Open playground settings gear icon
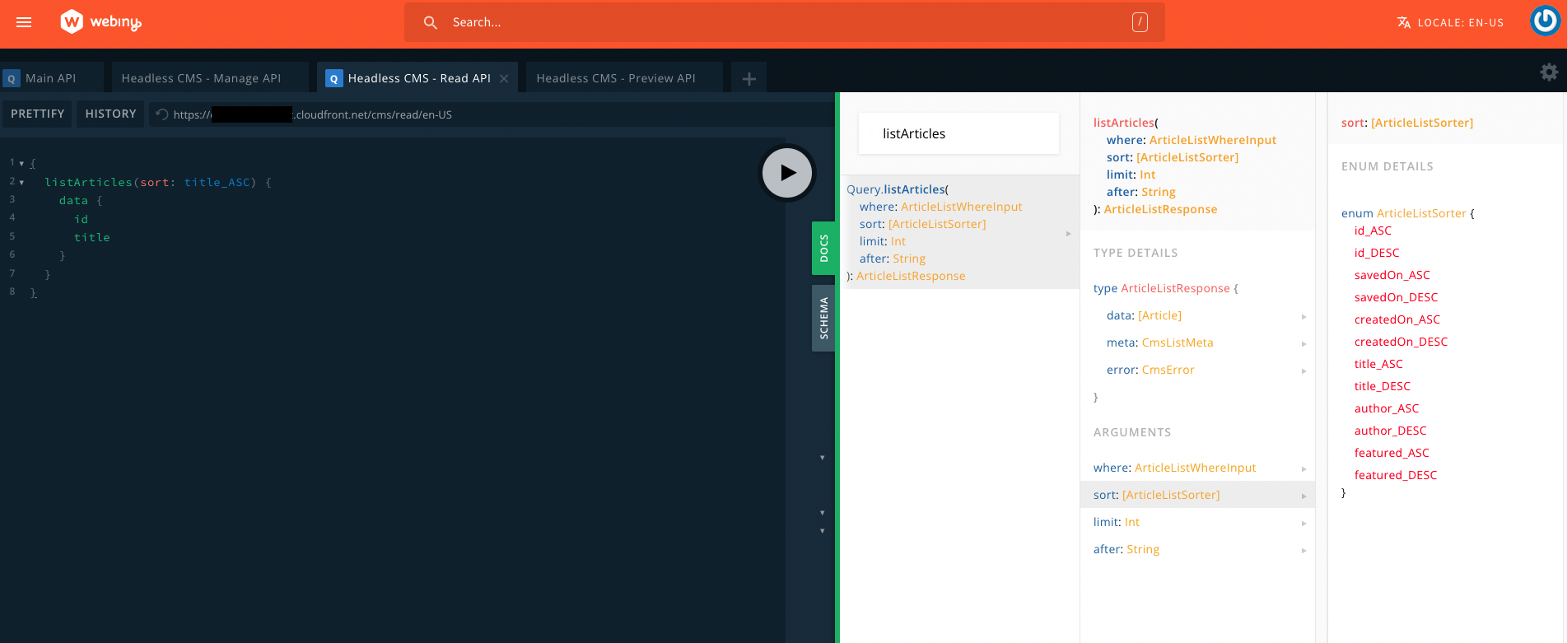The image size is (1567, 643). click(x=1549, y=72)
